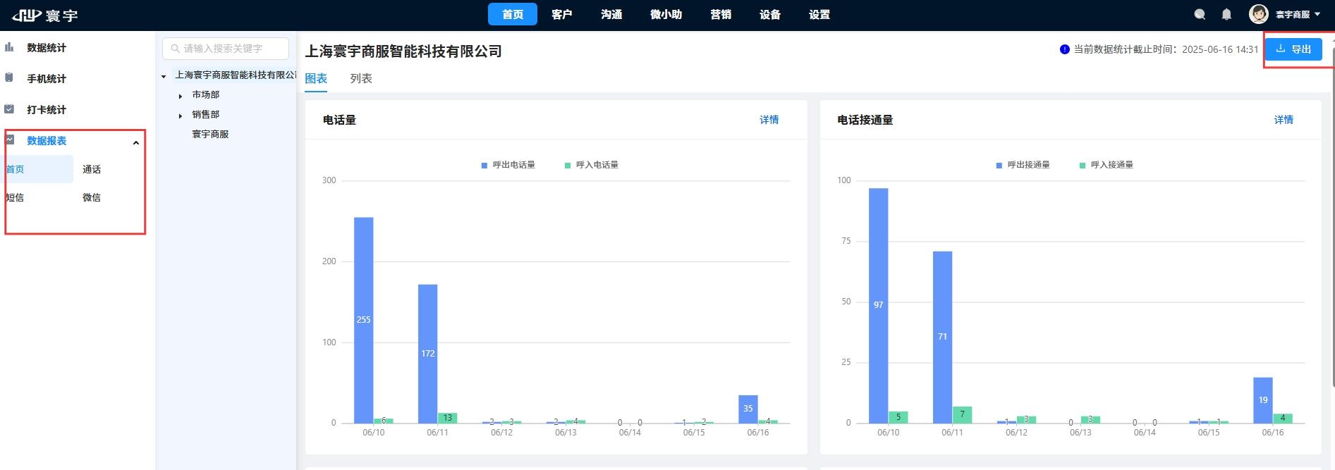Screen dimensions: 1335x470
Task: Click the 导出 export button
Action: pyautogui.click(x=1293, y=49)
